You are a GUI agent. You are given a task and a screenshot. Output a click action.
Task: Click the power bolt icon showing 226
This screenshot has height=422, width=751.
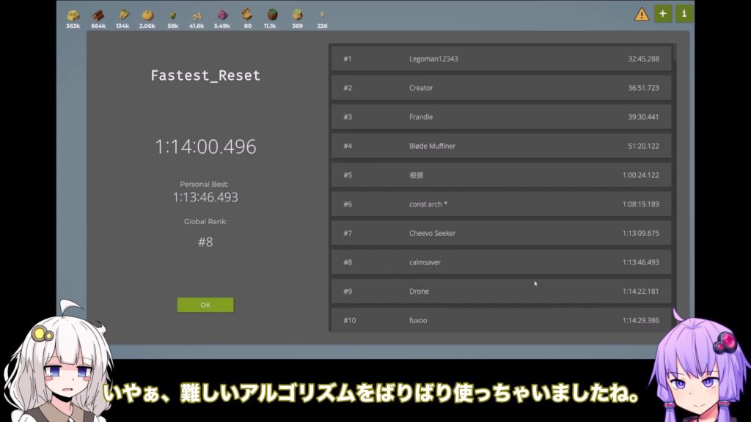(322, 15)
